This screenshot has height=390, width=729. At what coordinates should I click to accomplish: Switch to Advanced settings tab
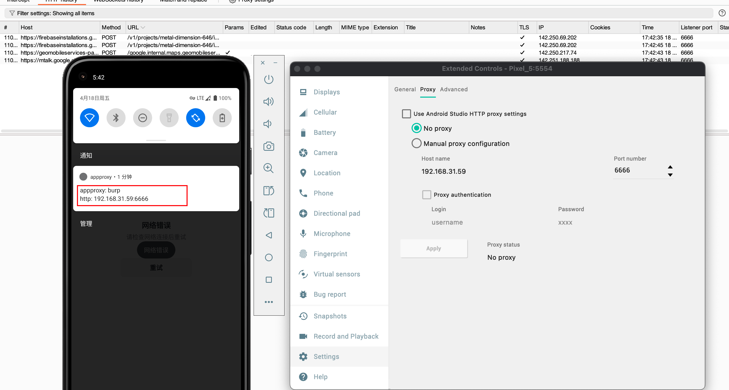coord(454,89)
